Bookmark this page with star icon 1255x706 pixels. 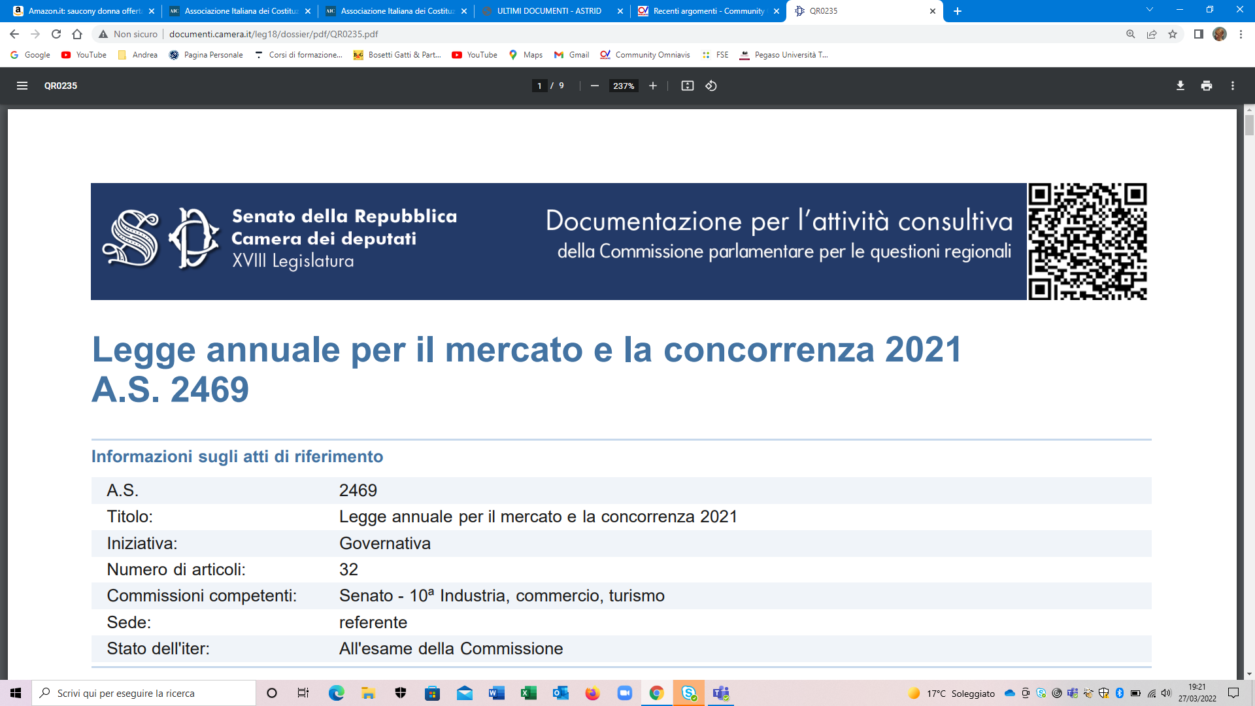(1173, 34)
